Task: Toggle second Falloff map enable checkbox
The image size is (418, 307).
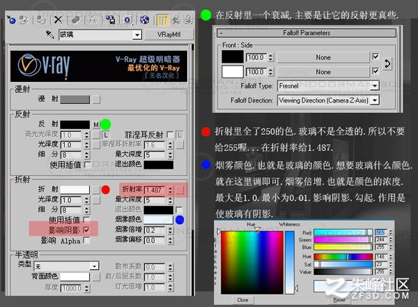Action: (376, 71)
